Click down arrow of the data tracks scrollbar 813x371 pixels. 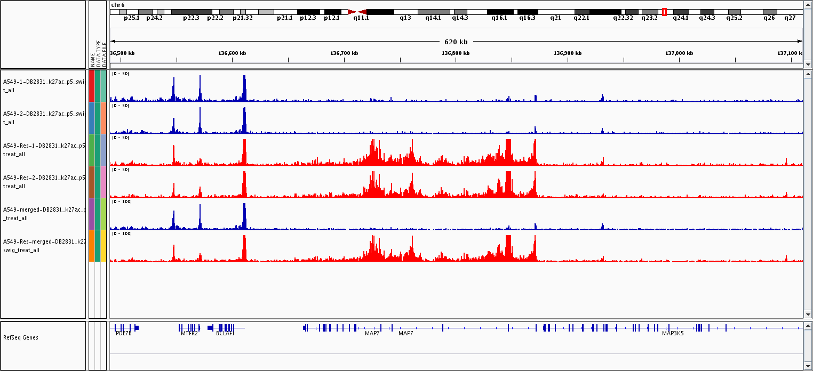808,314
